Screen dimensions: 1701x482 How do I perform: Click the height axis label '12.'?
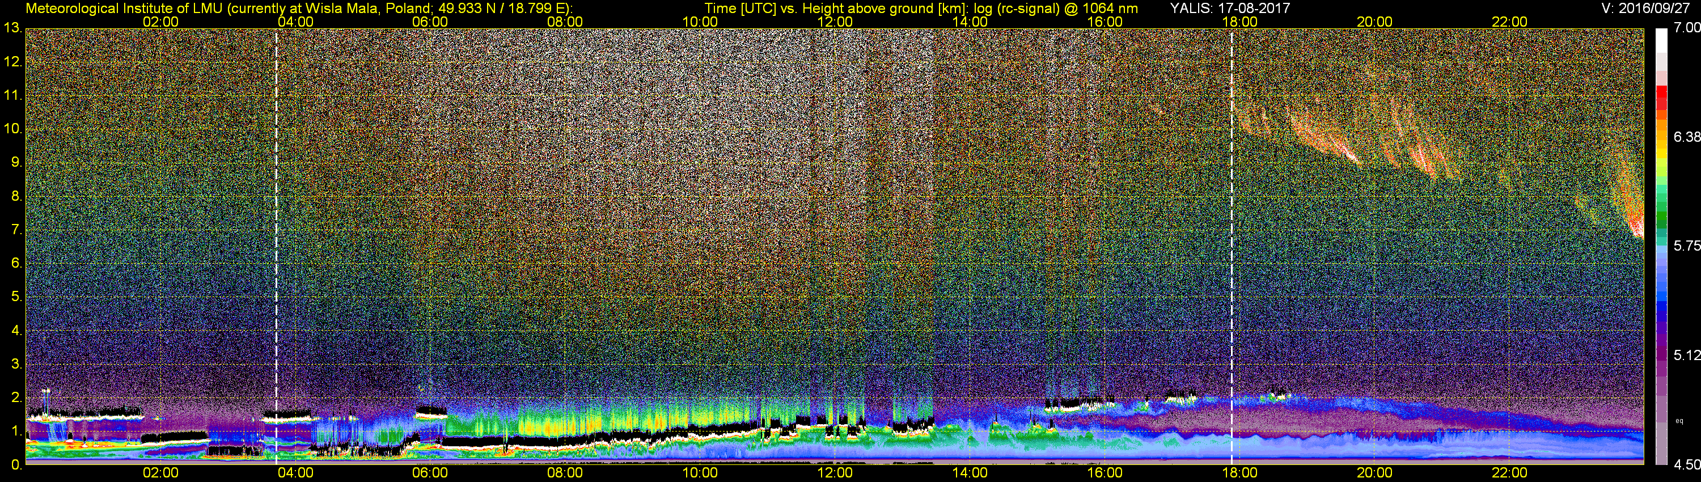12,62
